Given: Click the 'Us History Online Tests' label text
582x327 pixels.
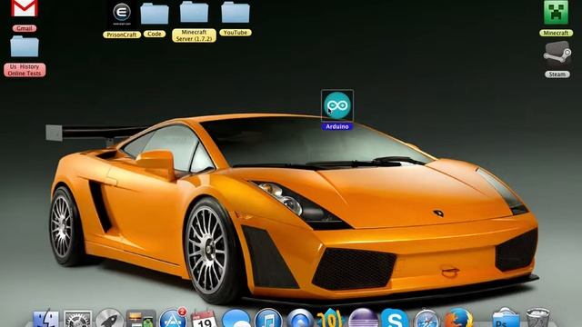Looking at the screenshot, I should pos(25,70).
